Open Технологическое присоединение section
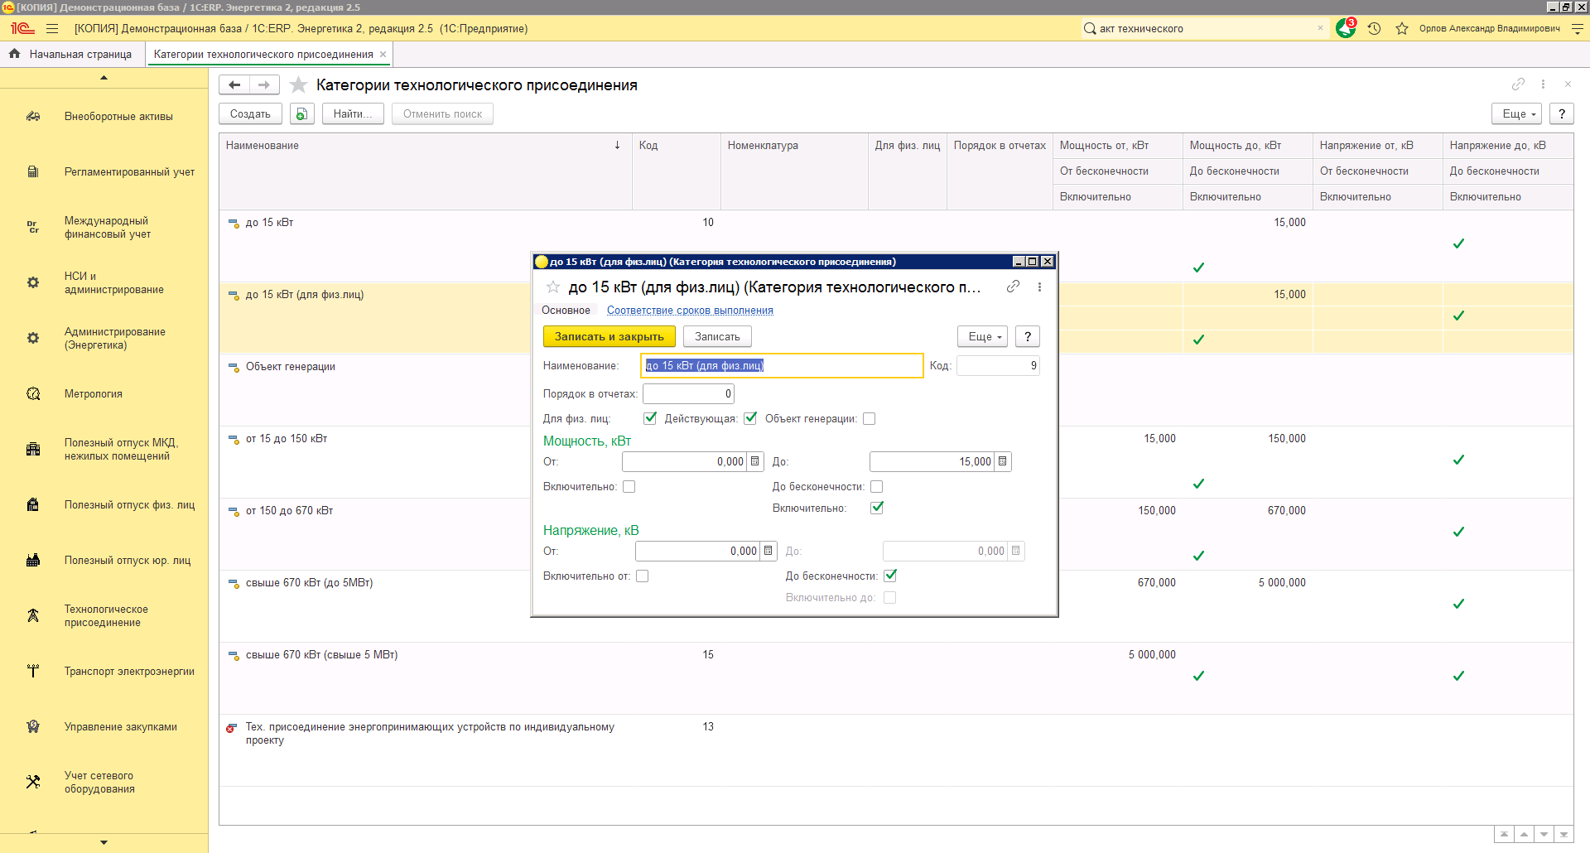This screenshot has width=1590, height=853. click(104, 616)
